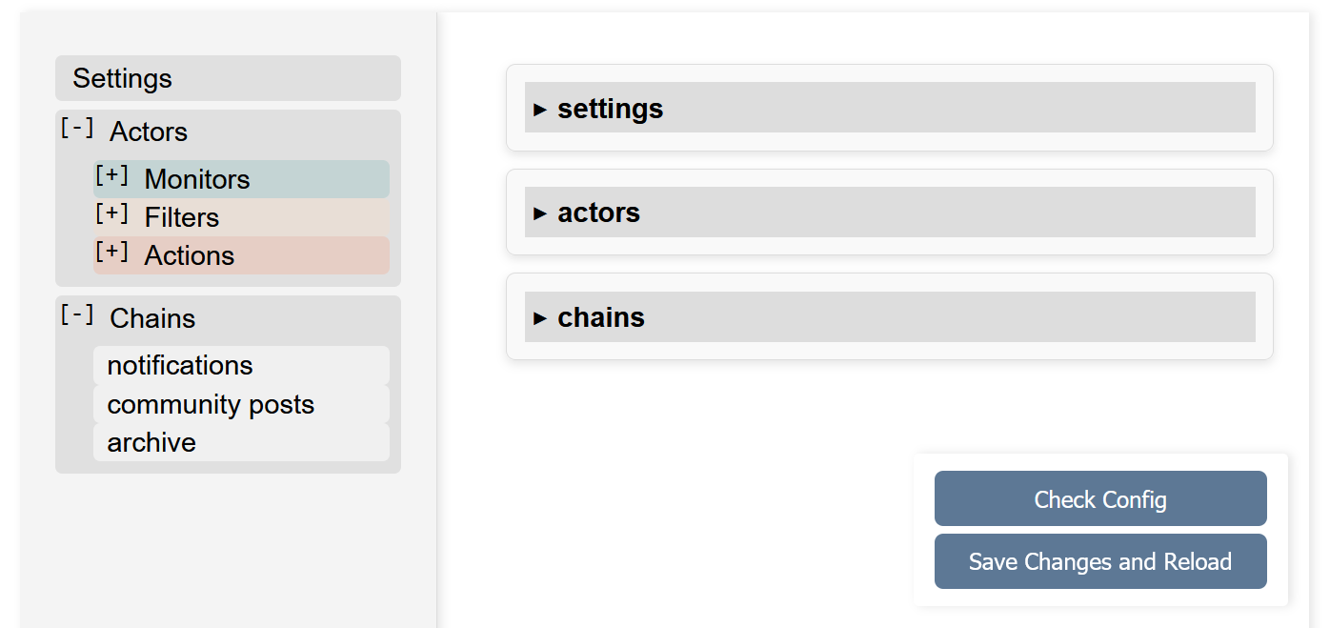This screenshot has width=1330, height=628.
Task: Collapse the Chains tree section
Action: 78,315
